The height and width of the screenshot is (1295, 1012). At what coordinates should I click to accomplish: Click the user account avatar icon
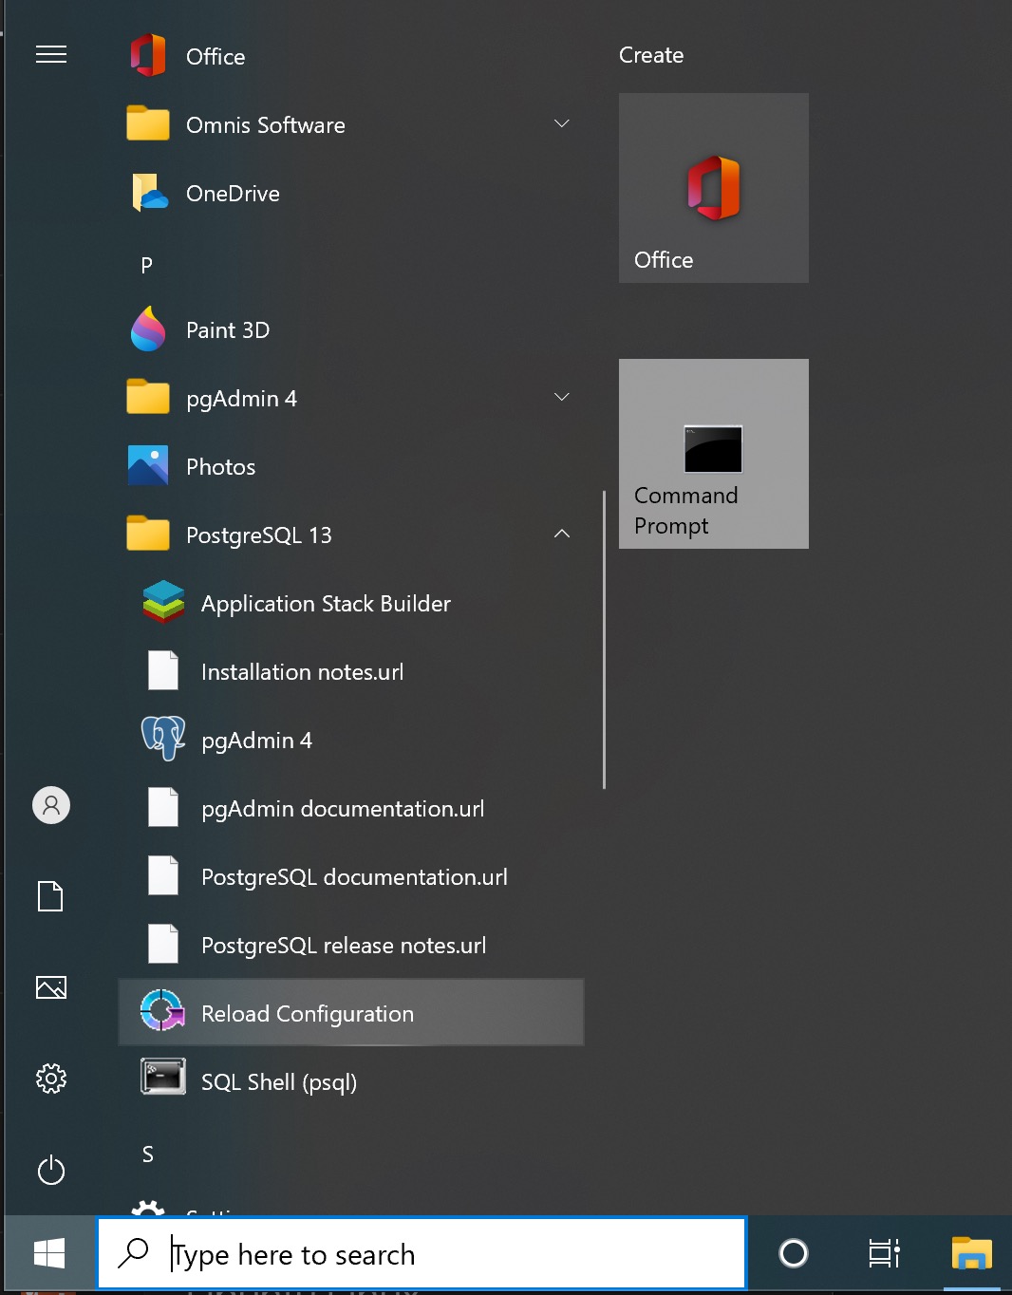point(51,805)
